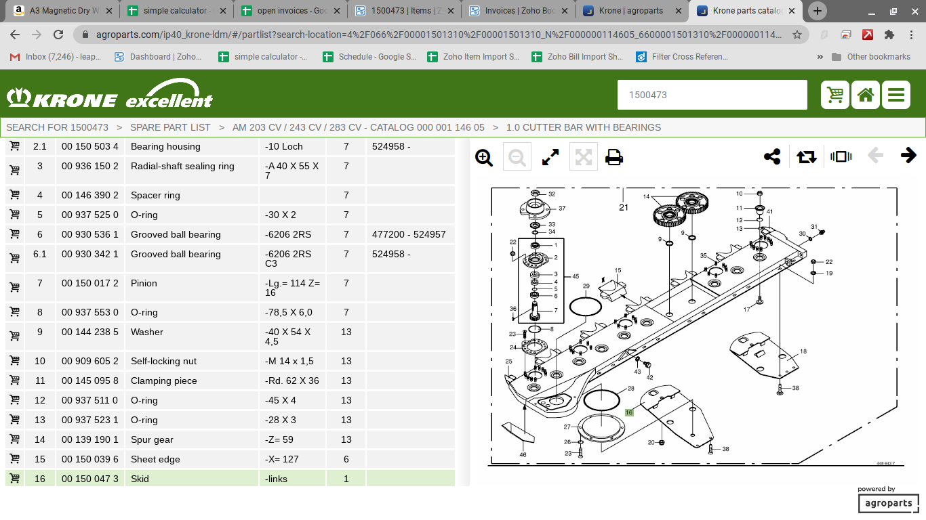Image resolution: width=926 pixels, height=520 pixels.
Task: Add Radial-shaft sealing ring to the cart
Action: click(x=14, y=170)
